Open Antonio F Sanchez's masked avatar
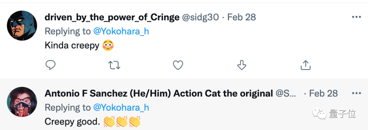The height and width of the screenshot is (130, 368). (x=22, y=102)
